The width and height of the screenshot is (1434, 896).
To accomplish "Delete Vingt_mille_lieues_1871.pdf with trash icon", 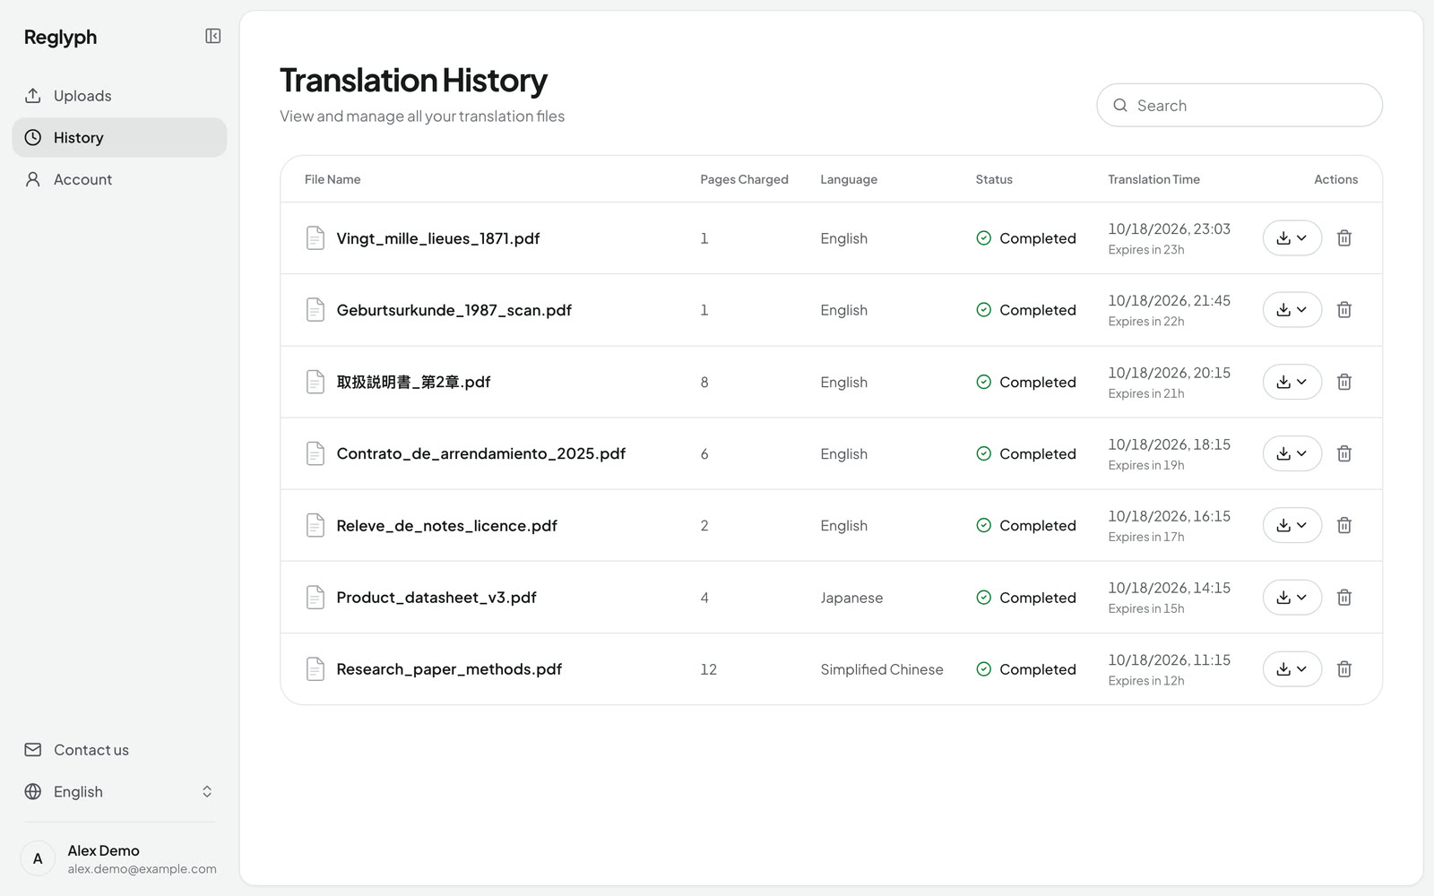I will pyautogui.click(x=1344, y=238).
